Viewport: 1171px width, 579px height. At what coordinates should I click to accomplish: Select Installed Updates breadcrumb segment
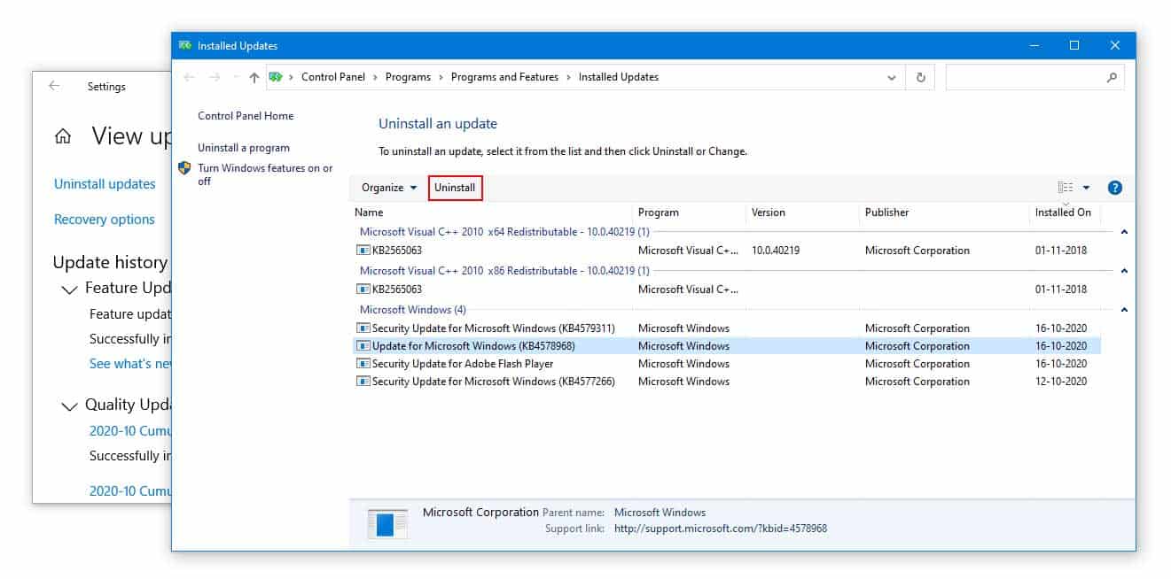[619, 77]
